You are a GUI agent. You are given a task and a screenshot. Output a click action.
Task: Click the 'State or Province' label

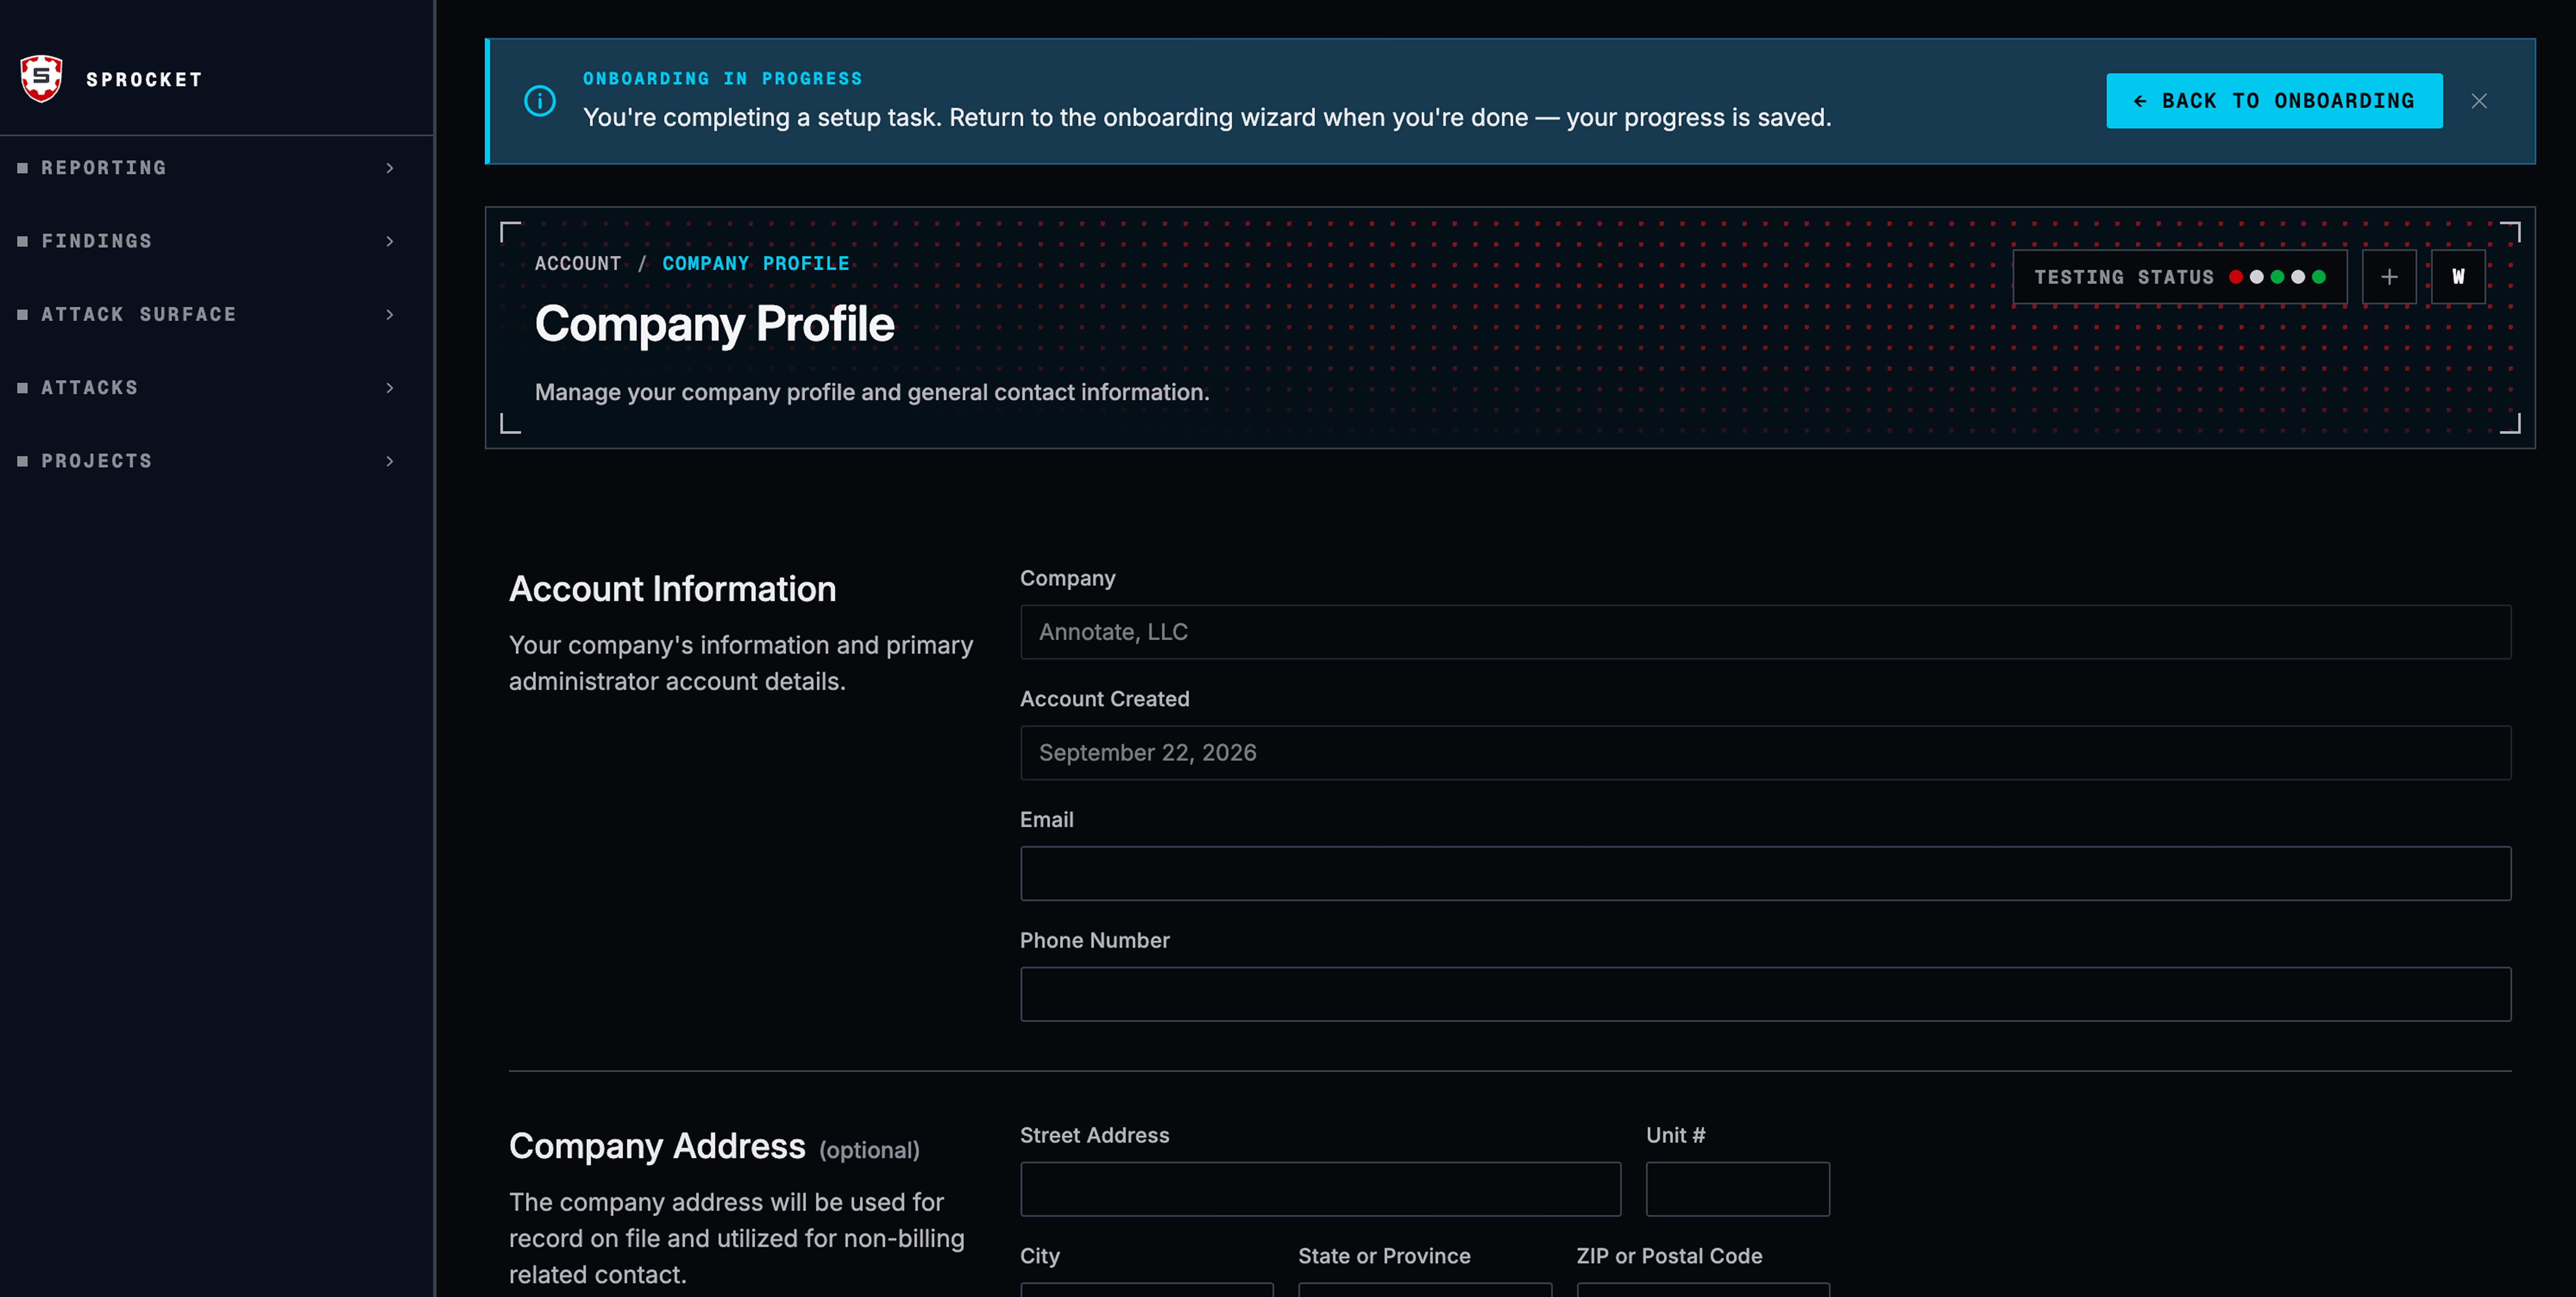click(1384, 1256)
